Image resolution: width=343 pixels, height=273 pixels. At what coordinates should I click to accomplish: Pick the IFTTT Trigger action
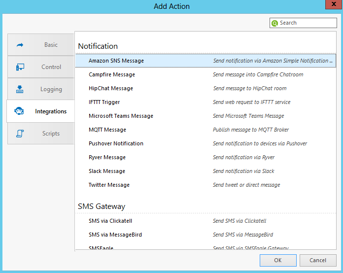coord(206,102)
